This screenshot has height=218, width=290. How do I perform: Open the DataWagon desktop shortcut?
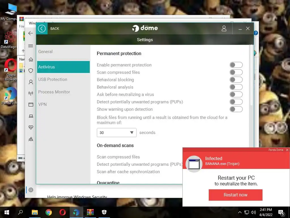point(9,40)
